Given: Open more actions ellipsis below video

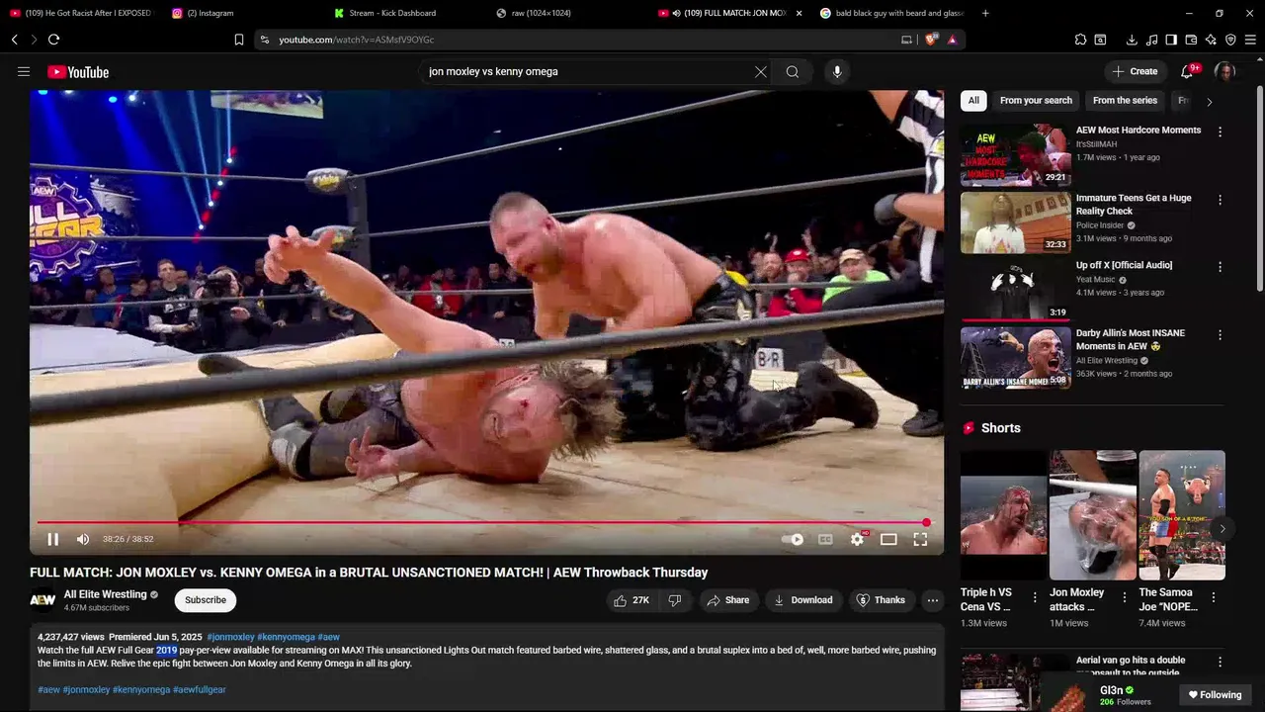Looking at the screenshot, I should tap(932, 600).
